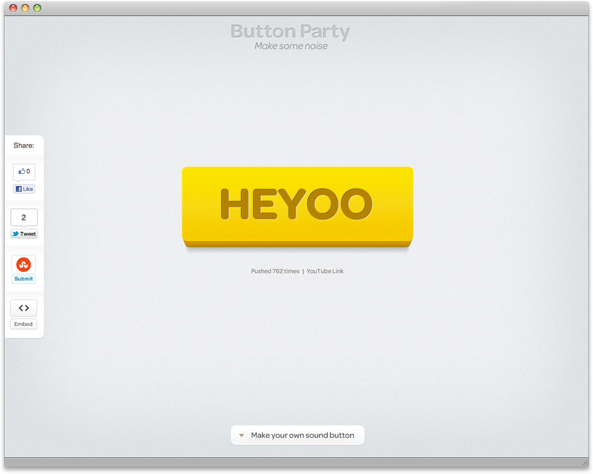Push the big yellow HEYOO button
Image resolution: width=593 pixels, height=474 pixels.
click(x=298, y=206)
